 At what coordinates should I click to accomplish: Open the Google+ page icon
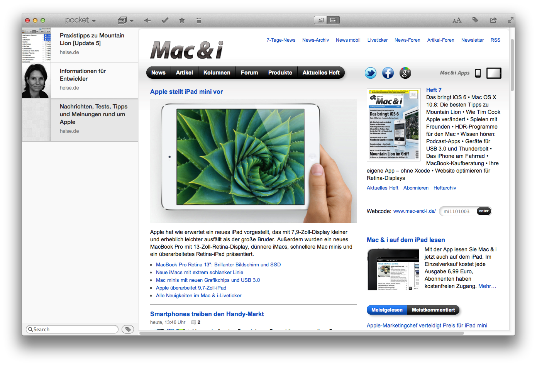[x=405, y=73]
